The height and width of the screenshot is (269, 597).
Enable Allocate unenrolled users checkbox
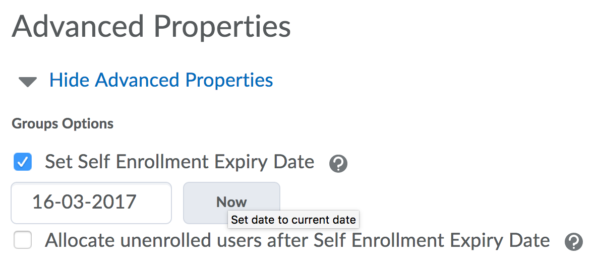pyautogui.click(x=23, y=240)
